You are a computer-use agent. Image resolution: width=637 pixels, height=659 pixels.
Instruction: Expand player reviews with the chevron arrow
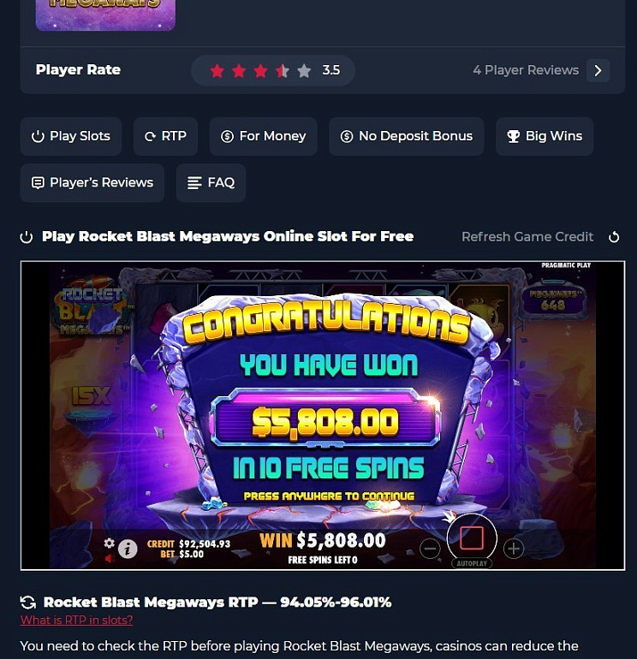[x=598, y=70]
